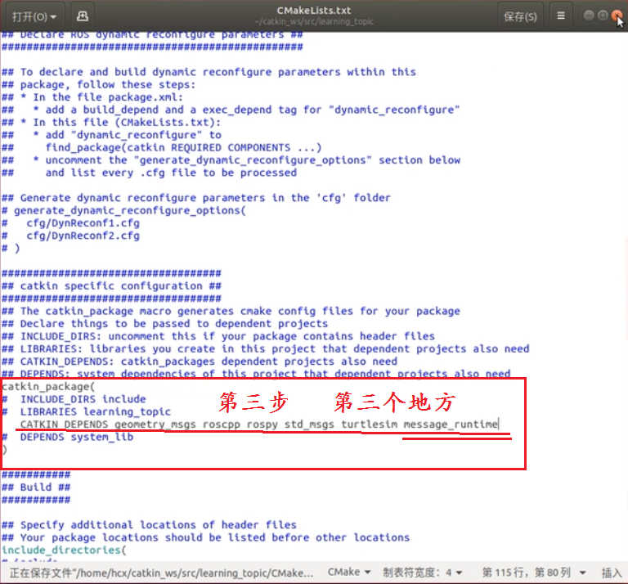Click the '# DEPENDS system_lib' line
Viewport: 628px width, 584px height.
click(68, 437)
